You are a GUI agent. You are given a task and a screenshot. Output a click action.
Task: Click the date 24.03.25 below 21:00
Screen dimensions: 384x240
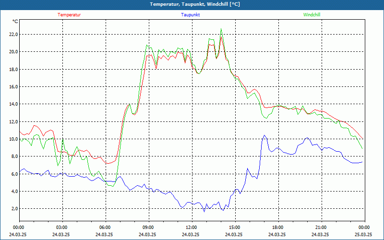click(x=320, y=234)
